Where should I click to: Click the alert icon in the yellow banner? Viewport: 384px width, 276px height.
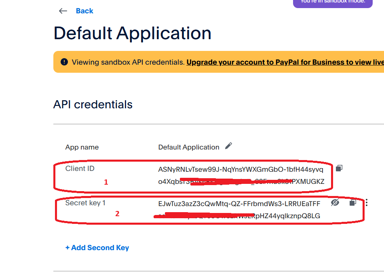click(x=64, y=62)
